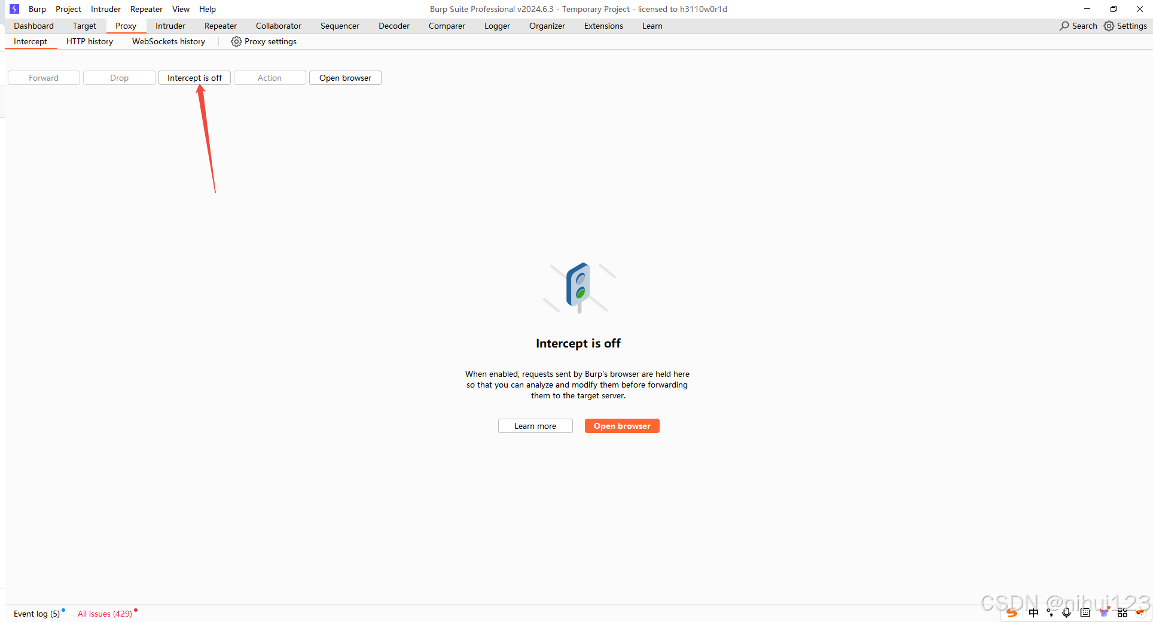The height and width of the screenshot is (622, 1153).
Task: Click the Burp Suite logo icon
Action: (14, 9)
